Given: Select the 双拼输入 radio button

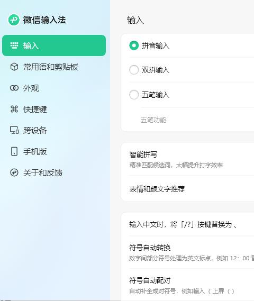Looking at the screenshot, I should tap(134, 70).
